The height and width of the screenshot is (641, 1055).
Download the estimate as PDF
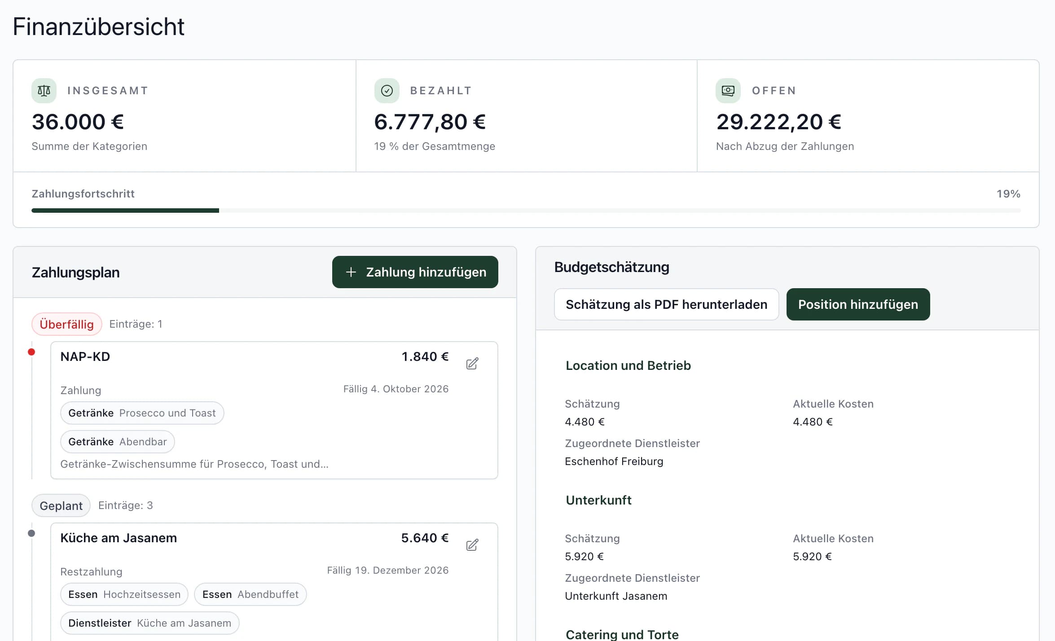click(666, 304)
